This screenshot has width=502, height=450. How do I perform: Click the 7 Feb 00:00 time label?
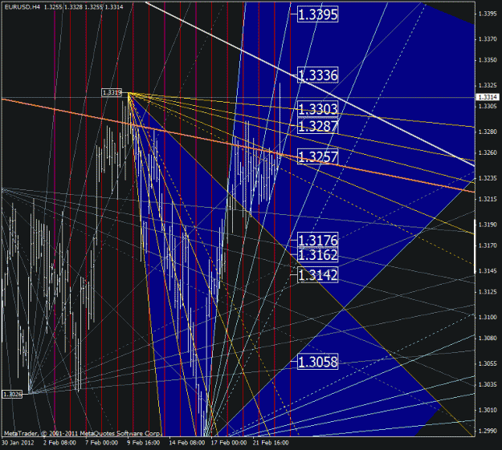click(101, 443)
